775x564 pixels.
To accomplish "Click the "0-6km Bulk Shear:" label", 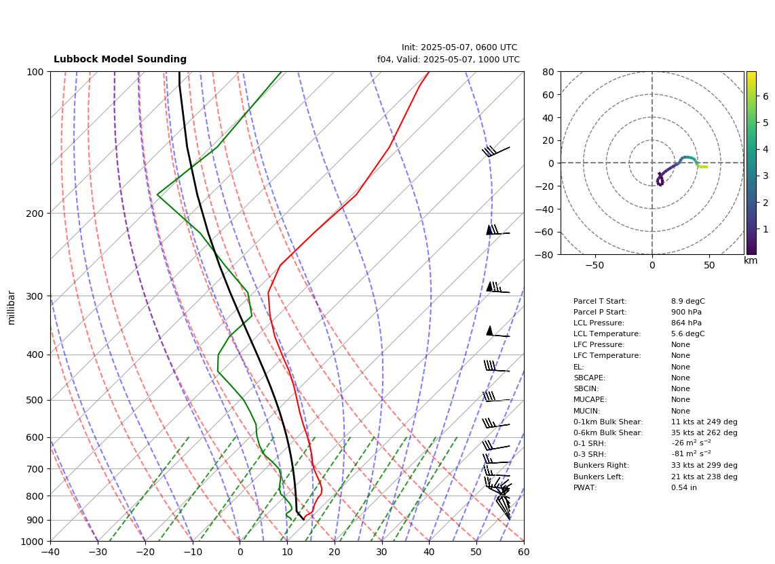I will pos(608,432).
